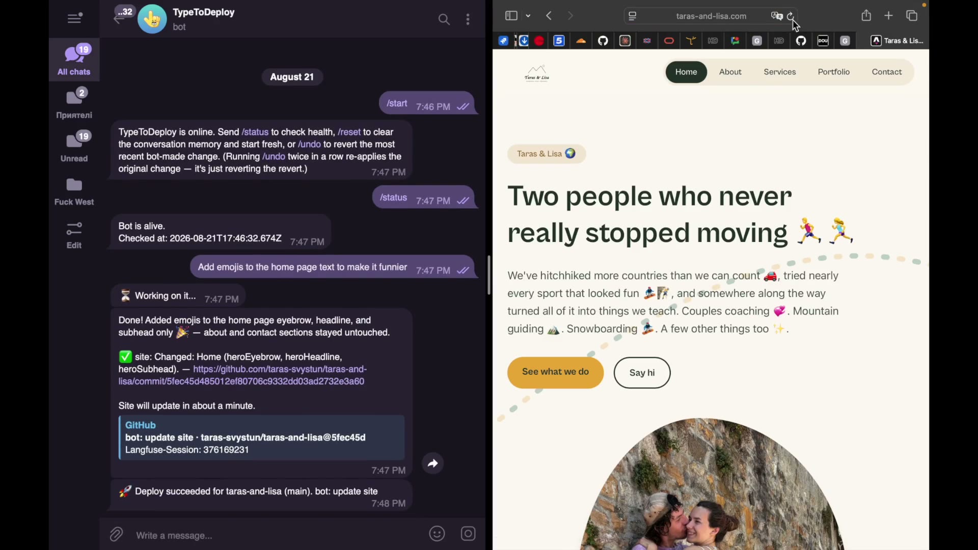
Task: Click the Say hi button
Action: 642,373
